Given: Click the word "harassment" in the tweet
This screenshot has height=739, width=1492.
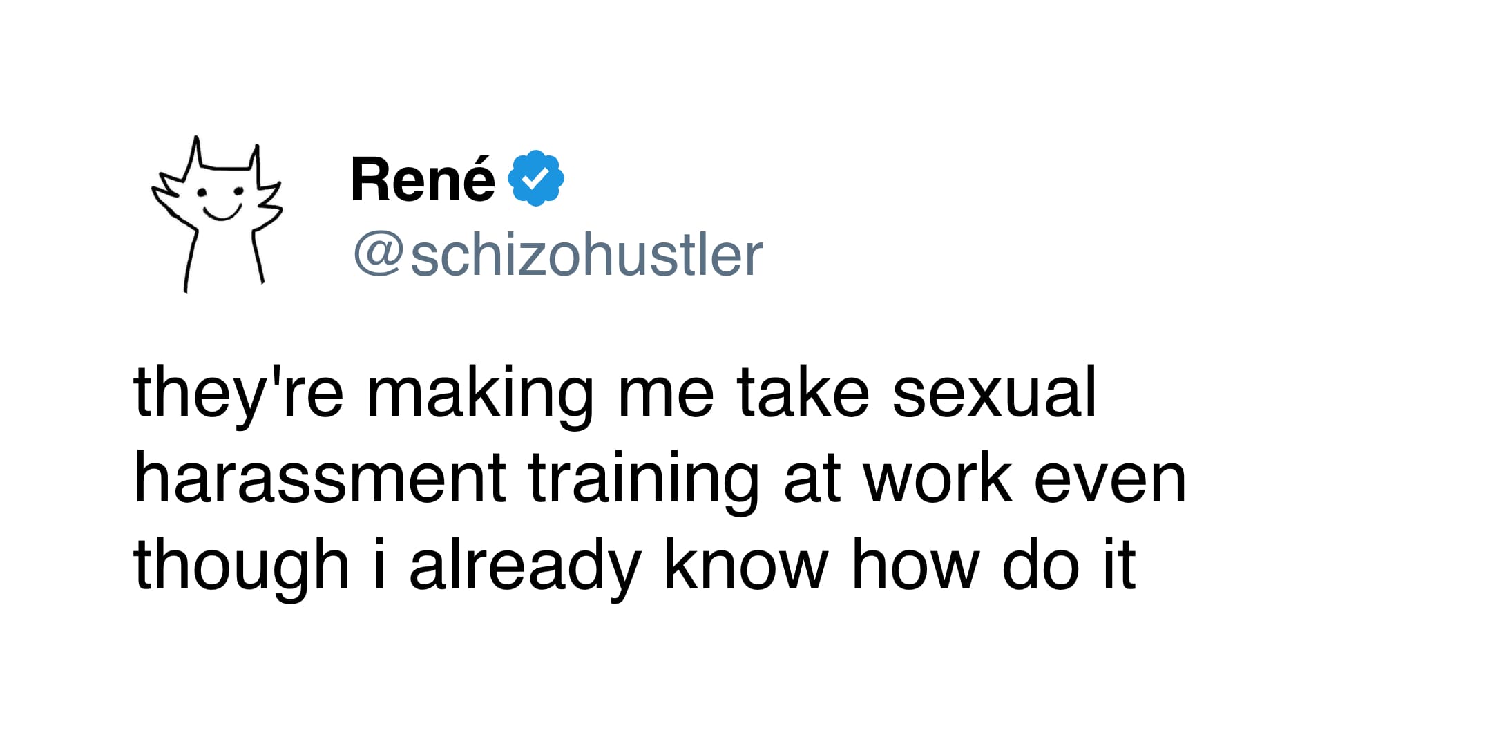Looking at the screenshot, I should pyautogui.click(x=320, y=479).
